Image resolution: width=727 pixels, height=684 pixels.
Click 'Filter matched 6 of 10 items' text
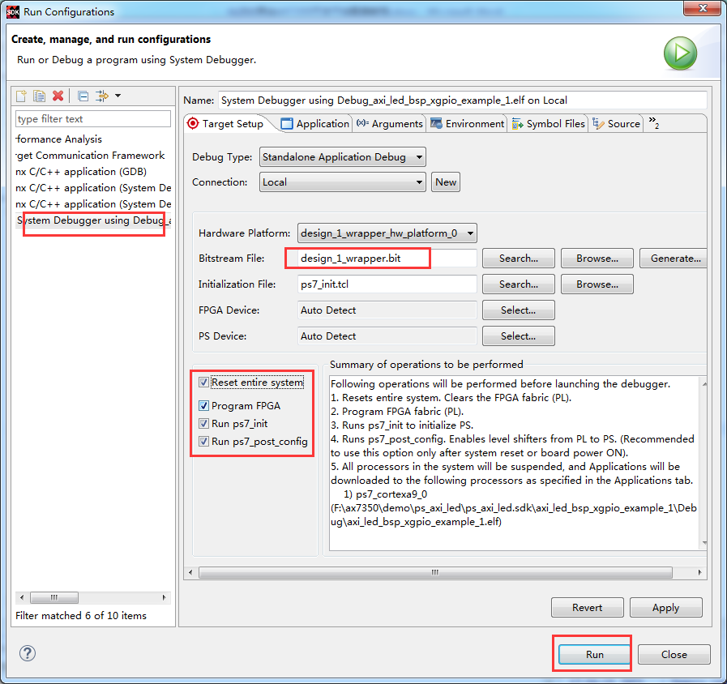(81, 615)
